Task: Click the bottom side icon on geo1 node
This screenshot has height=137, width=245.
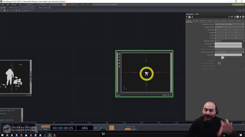Action: (x=119, y=66)
